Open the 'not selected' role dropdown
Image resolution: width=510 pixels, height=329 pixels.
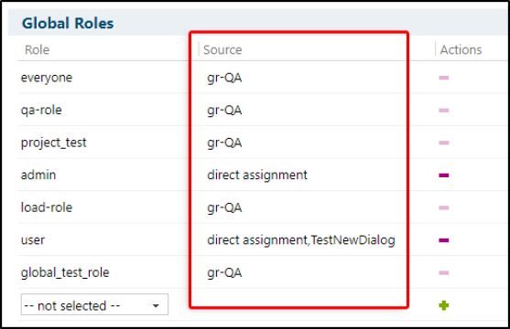point(94,304)
